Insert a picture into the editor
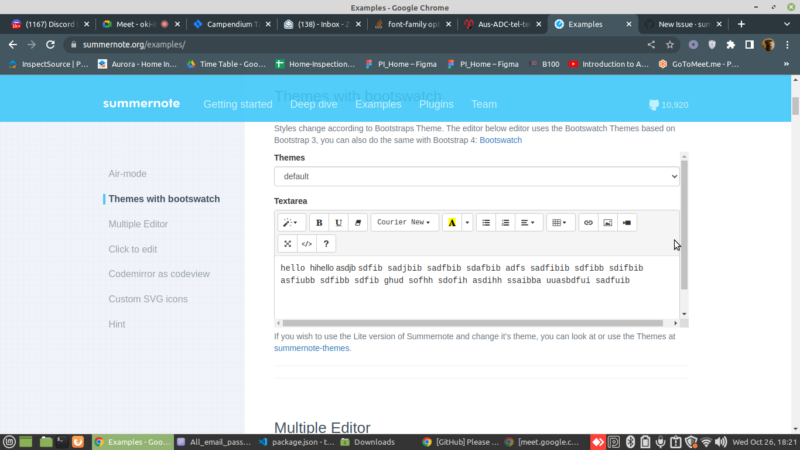The height and width of the screenshot is (450, 800). [x=607, y=222]
